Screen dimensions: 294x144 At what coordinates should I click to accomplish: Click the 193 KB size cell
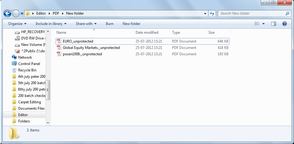tap(223, 54)
